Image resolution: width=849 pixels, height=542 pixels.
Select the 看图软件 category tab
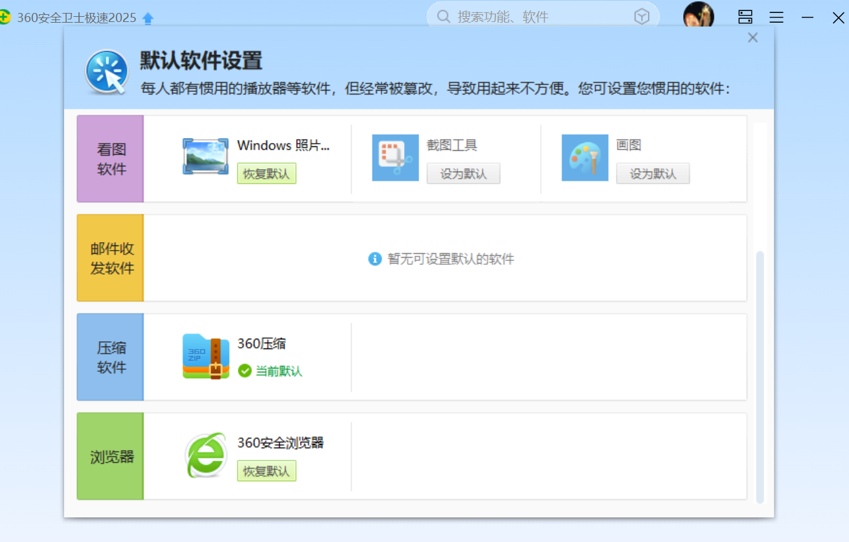click(111, 159)
